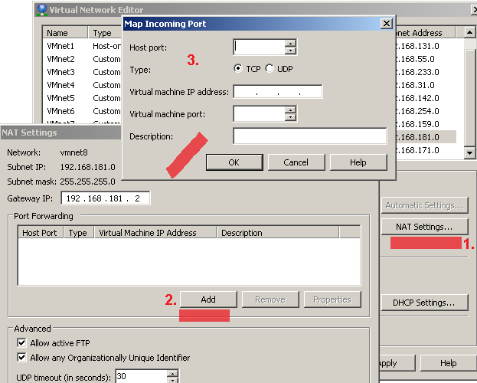The width and height of the screenshot is (477, 383).
Task: Click subnet address ending .168.31.0
Action: 416,85
